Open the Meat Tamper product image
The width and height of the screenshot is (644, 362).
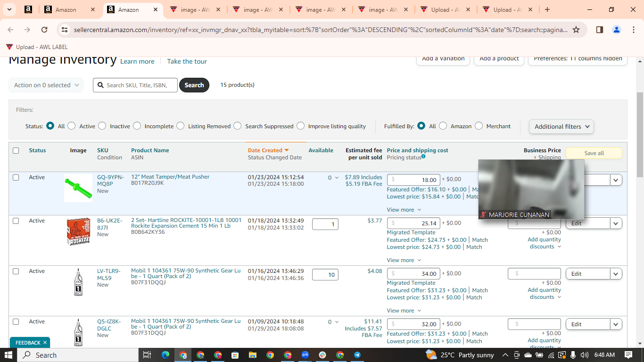click(78, 188)
